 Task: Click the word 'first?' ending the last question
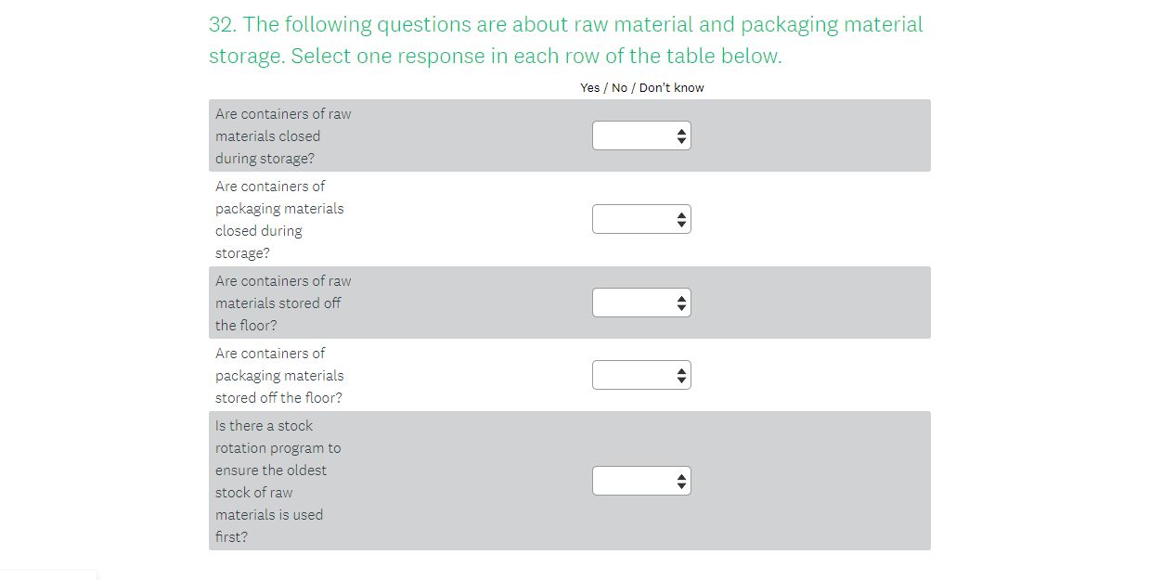pyautogui.click(x=231, y=537)
